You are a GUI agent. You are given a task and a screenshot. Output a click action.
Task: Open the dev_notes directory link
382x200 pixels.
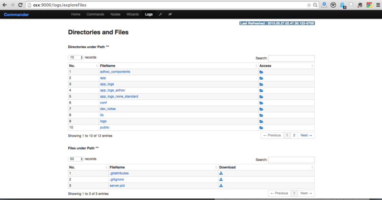click(x=108, y=109)
